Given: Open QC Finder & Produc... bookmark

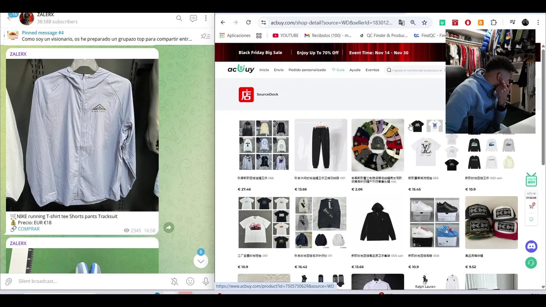Looking at the screenshot, I should click(384, 35).
